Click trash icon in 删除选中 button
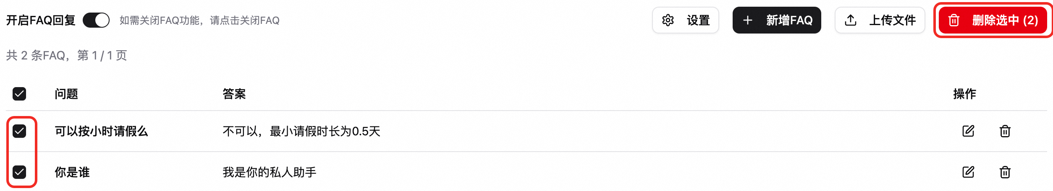 pyautogui.click(x=954, y=20)
